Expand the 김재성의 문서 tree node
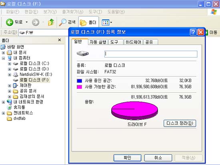This screenshot has height=165, width=220. click(10, 97)
